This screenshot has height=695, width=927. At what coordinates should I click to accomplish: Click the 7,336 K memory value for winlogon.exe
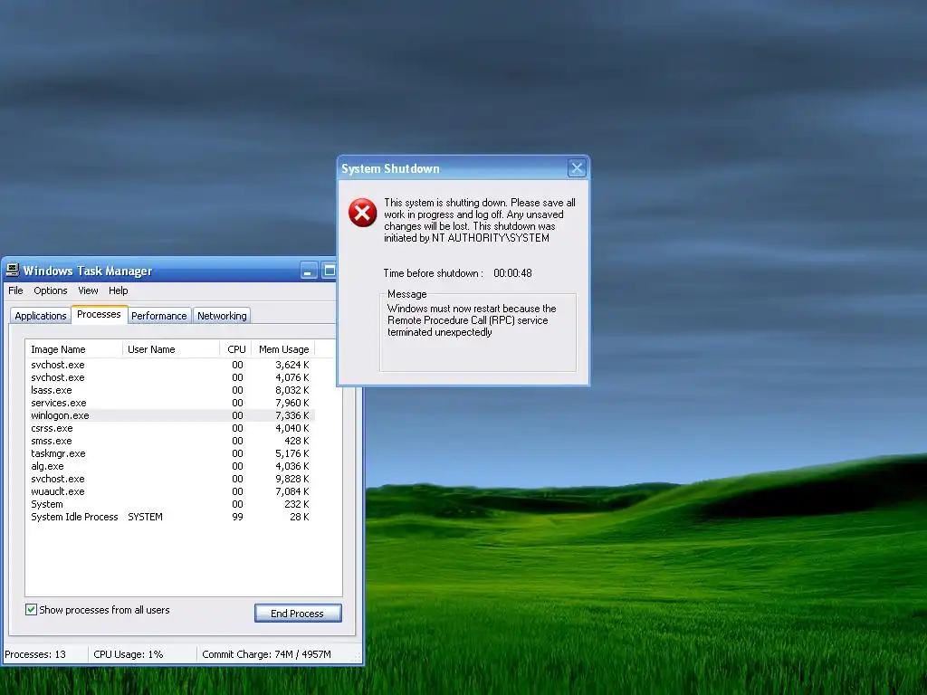point(292,415)
